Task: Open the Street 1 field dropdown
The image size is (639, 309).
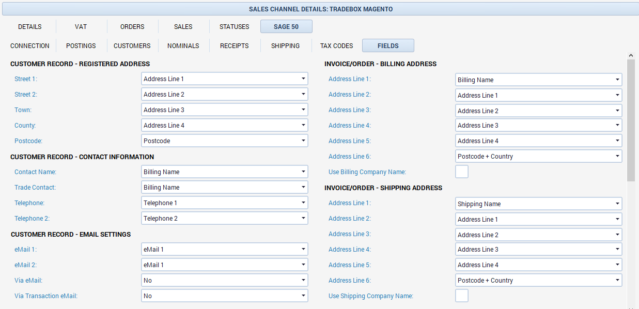Action: 224,79
